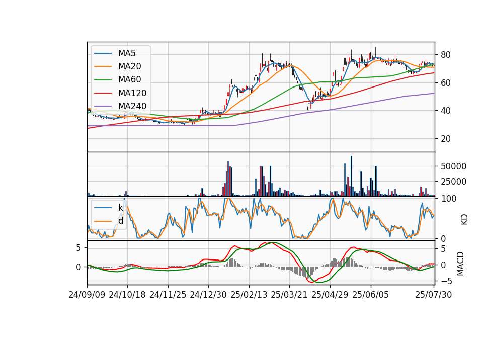Image resolution: width=483 pixels, height=347 pixels.
Task: Click the volume axis tick 50000
Action: pos(453,166)
